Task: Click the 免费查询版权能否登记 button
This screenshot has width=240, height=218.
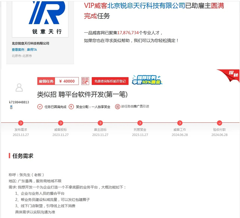Action: pos(110,81)
